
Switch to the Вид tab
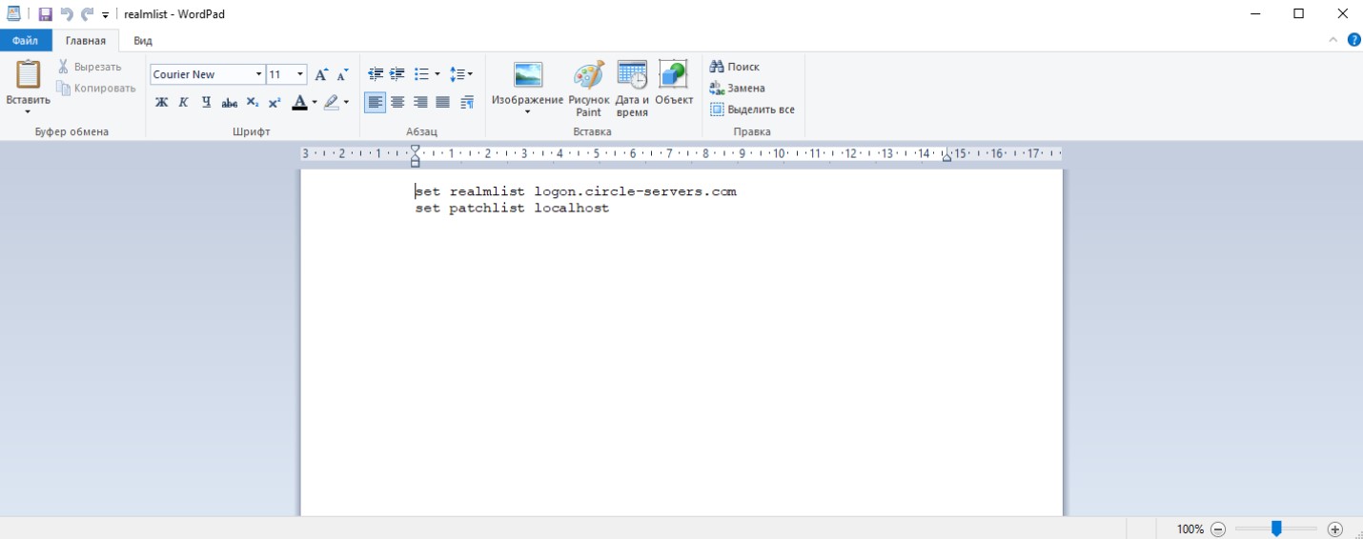pyautogui.click(x=143, y=41)
